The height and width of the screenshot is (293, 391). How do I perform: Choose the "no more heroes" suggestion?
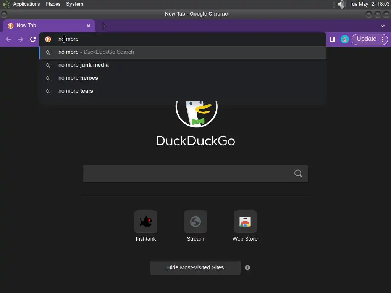coord(183,78)
